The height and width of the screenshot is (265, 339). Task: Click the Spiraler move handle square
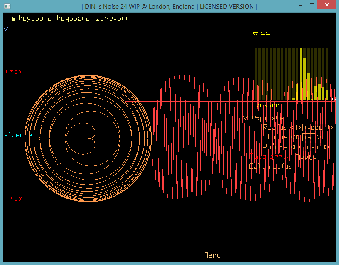pos(251,118)
